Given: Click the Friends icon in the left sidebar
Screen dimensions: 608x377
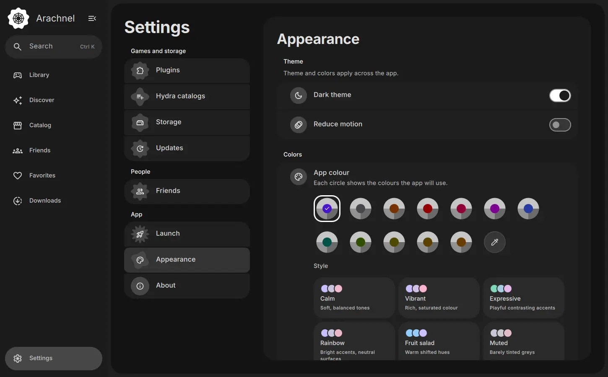Looking at the screenshot, I should pyautogui.click(x=18, y=150).
